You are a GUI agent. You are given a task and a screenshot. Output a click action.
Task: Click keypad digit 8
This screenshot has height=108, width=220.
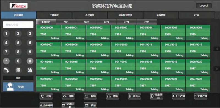18,52
